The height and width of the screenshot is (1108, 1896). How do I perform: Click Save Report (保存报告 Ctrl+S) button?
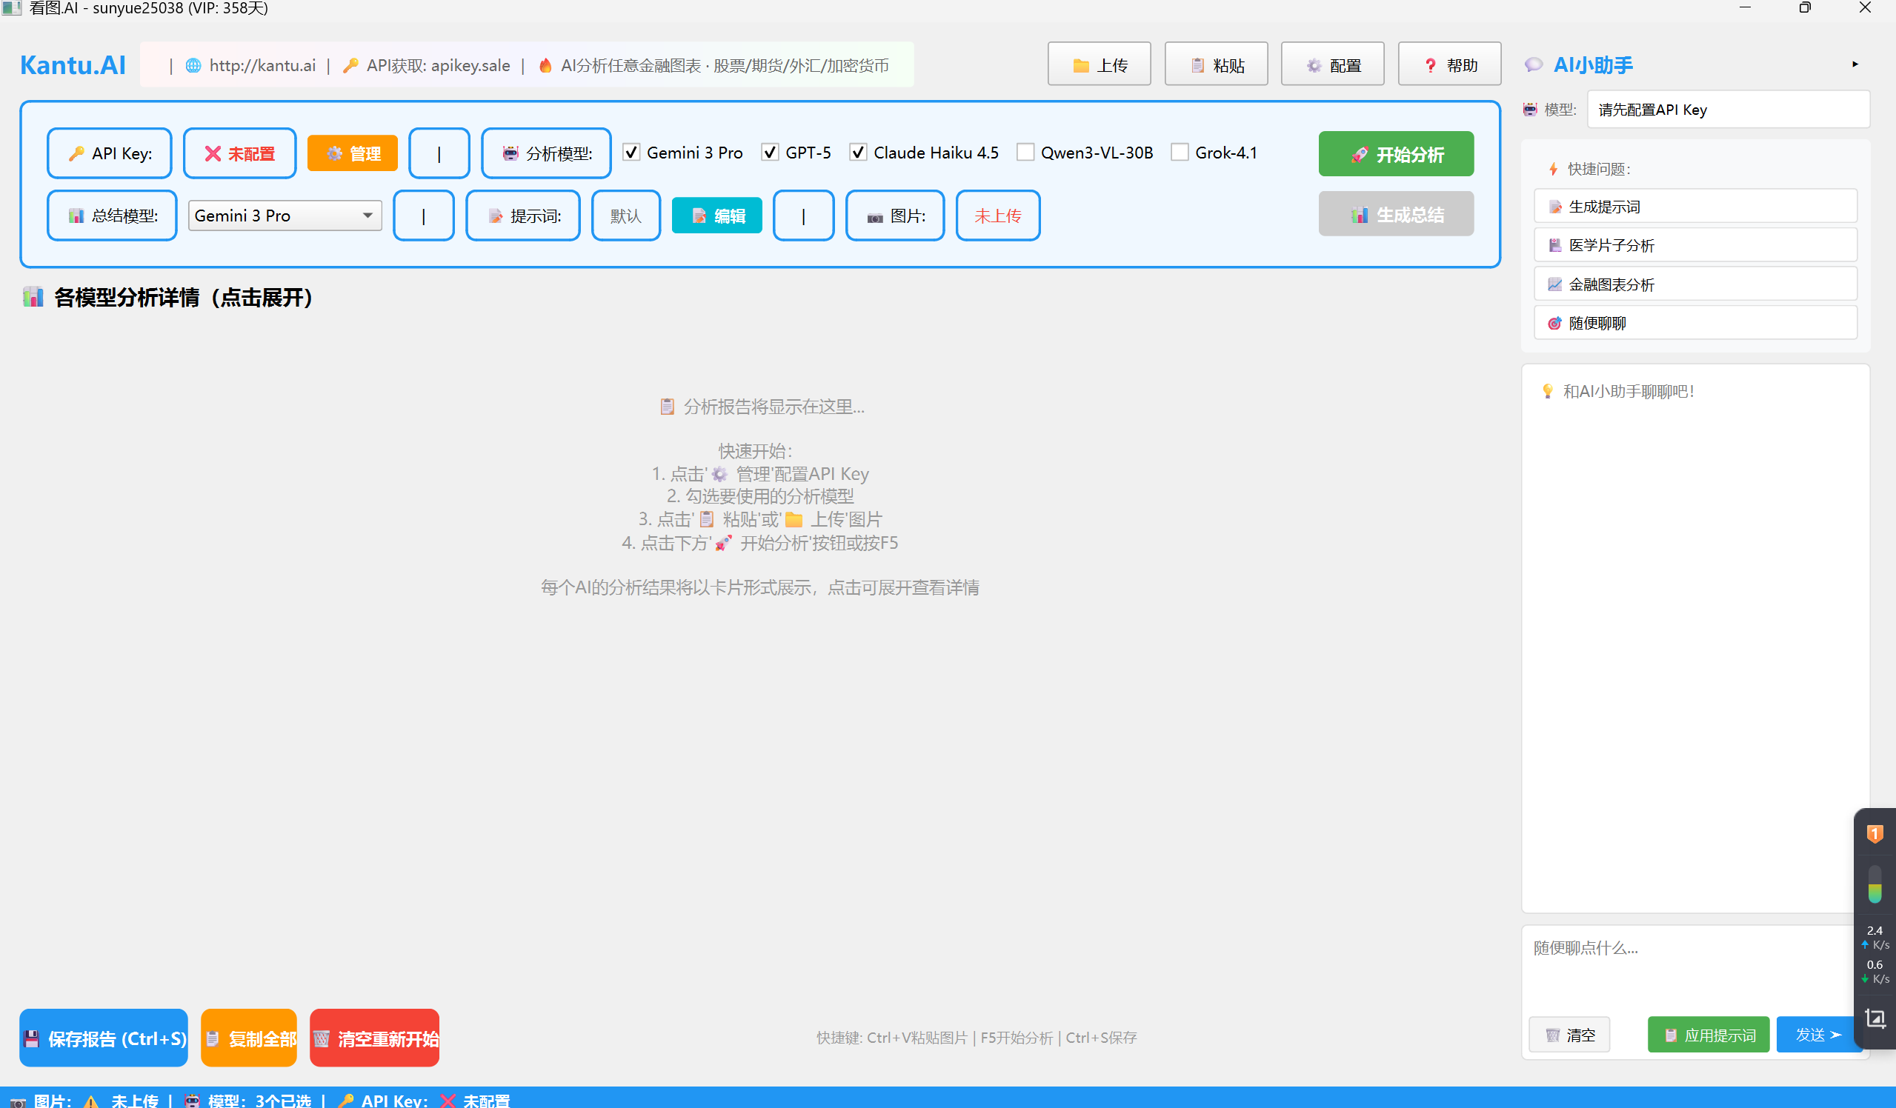(104, 1038)
